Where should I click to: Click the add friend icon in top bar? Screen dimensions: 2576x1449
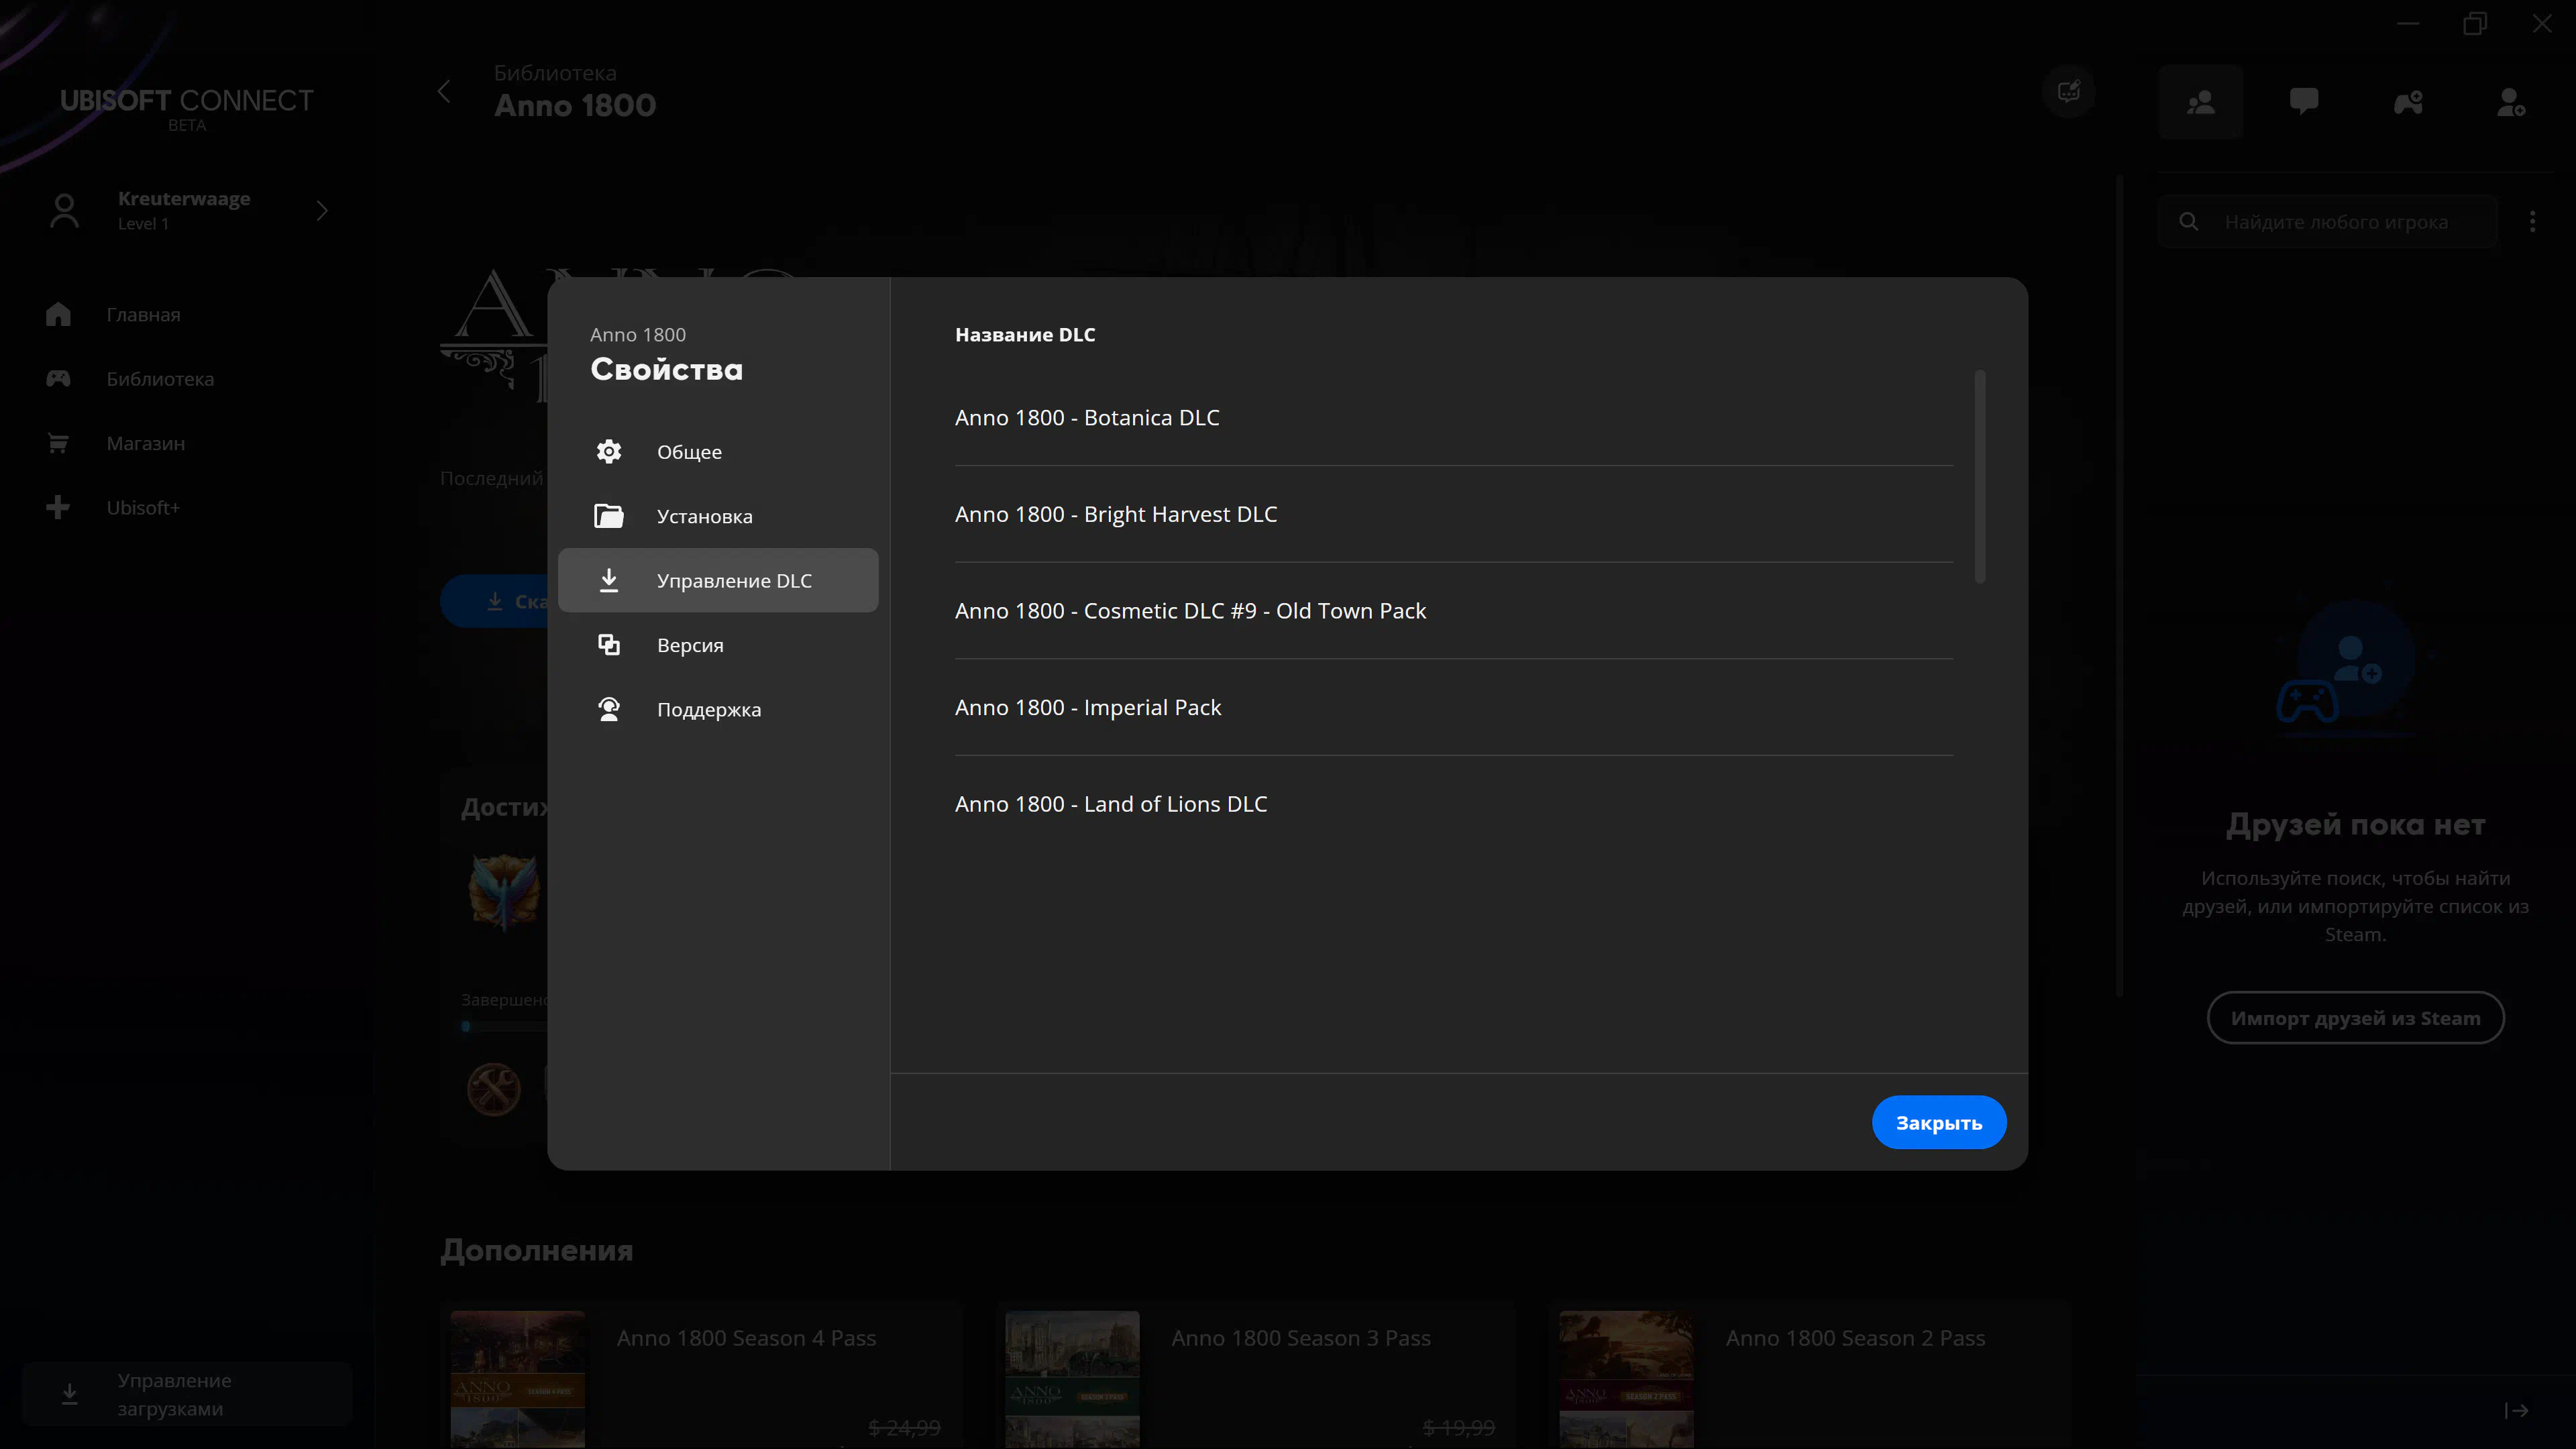click(x=2511, y=102)
